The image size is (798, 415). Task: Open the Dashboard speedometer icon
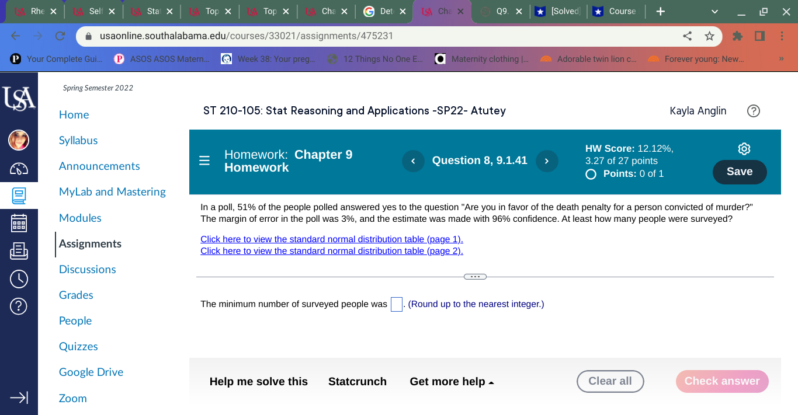coord(19,169)
